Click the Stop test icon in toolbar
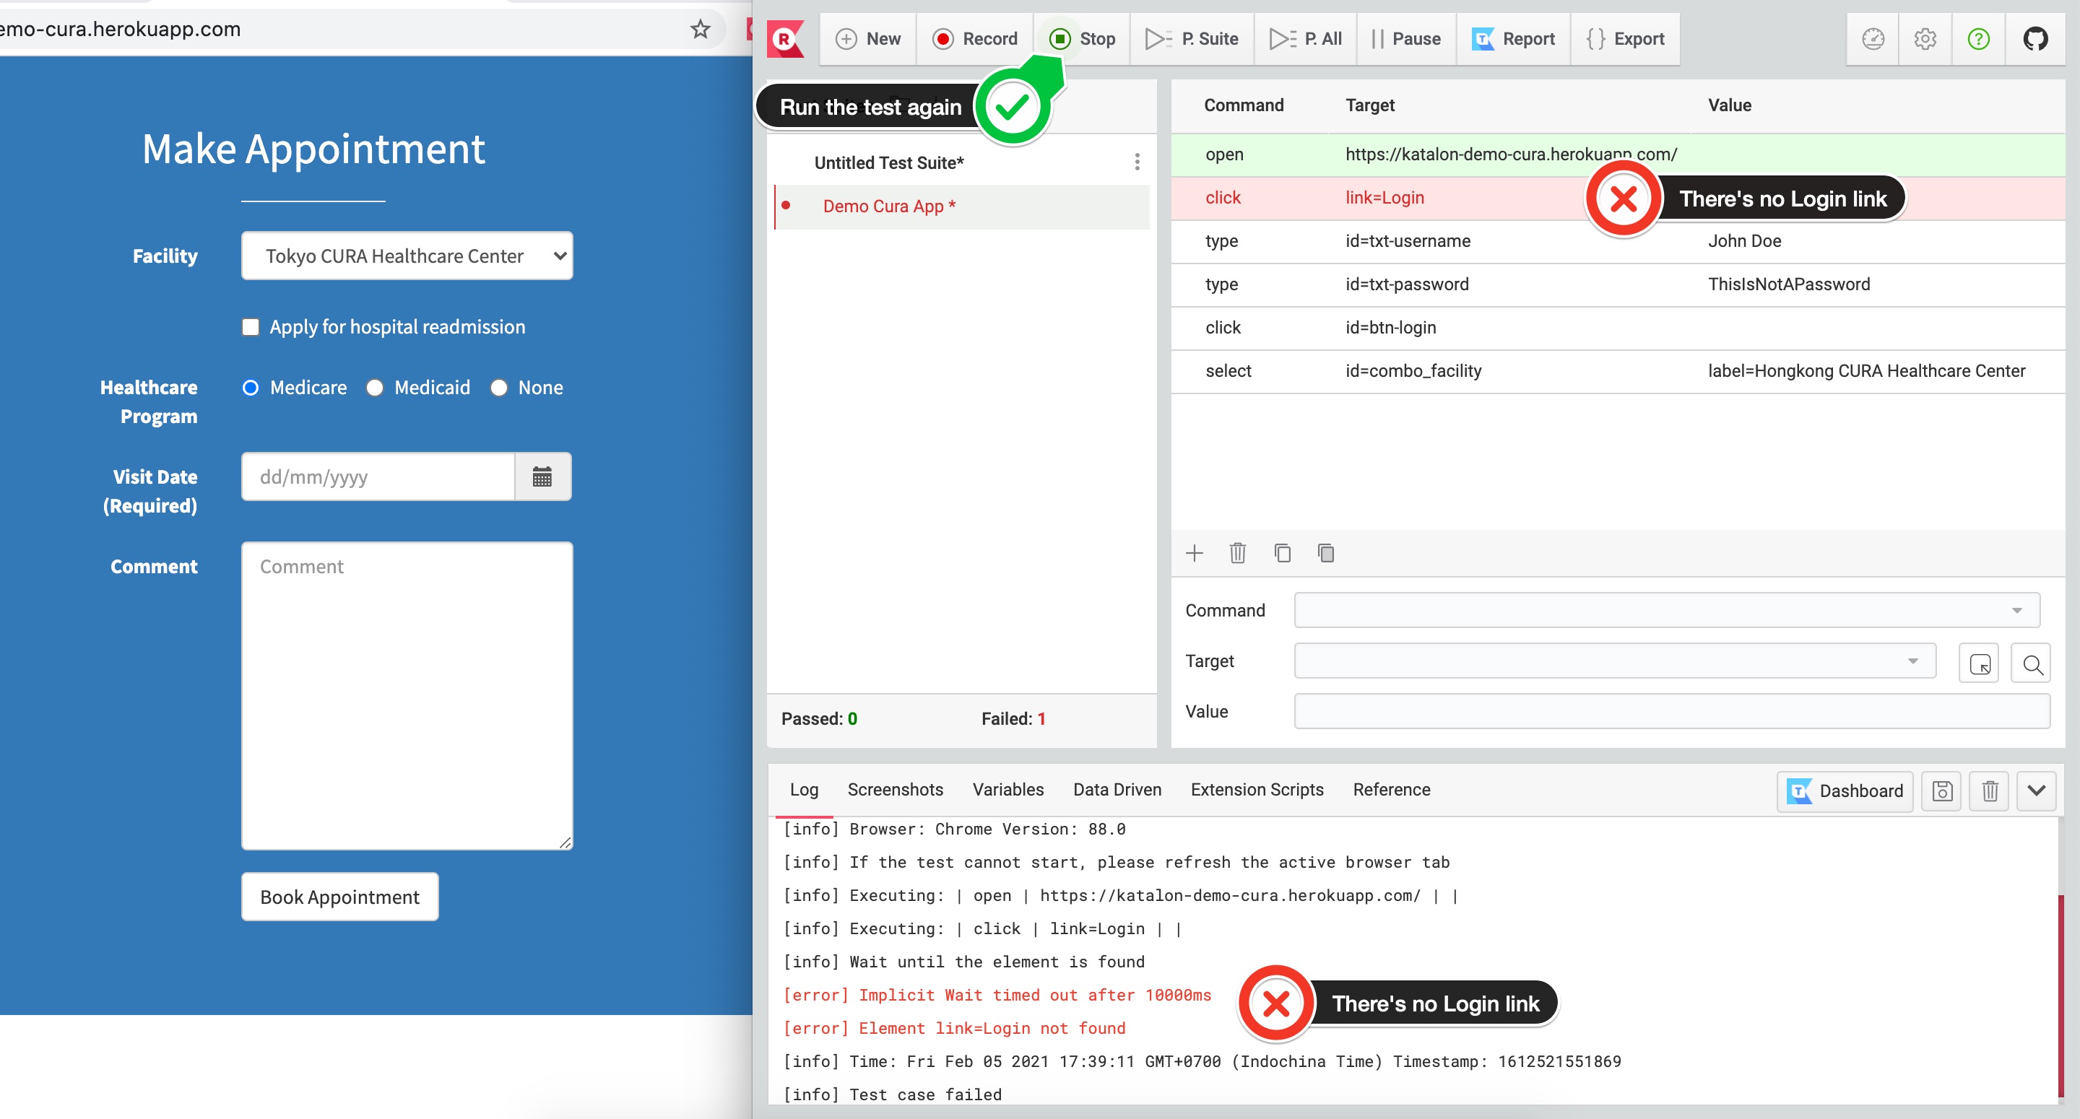This screenshot has width=2080, height=1119. pos(1060,39)
